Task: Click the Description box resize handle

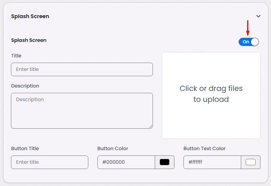Action: click(151, 126)
